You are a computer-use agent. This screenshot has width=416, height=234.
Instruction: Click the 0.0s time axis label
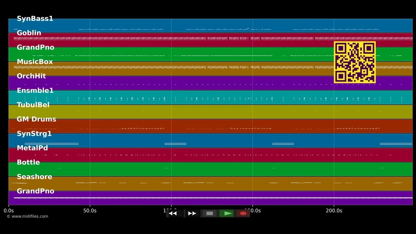(x=9, y=211)
